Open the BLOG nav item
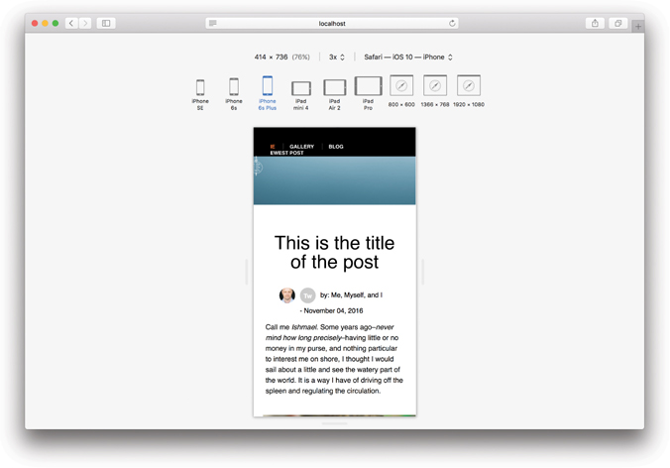The width and height of the screenshot is (670, 468). [x=336, y=147]
